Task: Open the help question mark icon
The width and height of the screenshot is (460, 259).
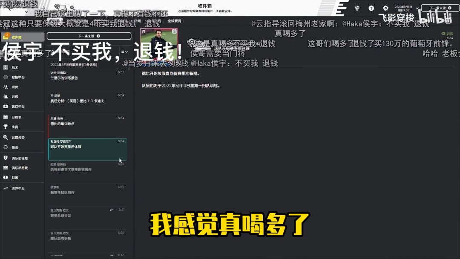Action: (371, 8)
